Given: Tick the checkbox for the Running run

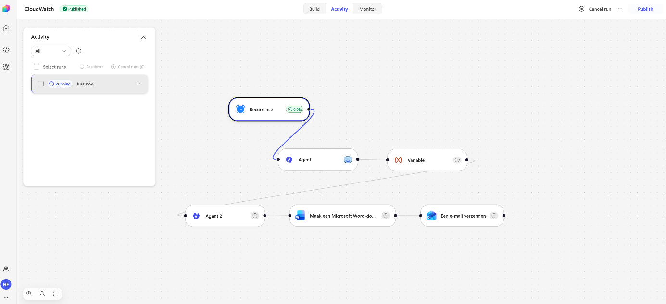Looking at the screenshot, I should [41, 84].
